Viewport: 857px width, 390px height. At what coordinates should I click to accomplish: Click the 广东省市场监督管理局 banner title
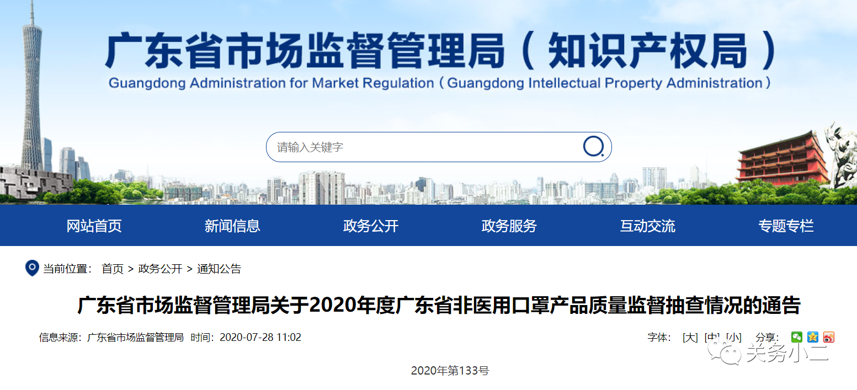pyautogui.click(x=440, y=51)
